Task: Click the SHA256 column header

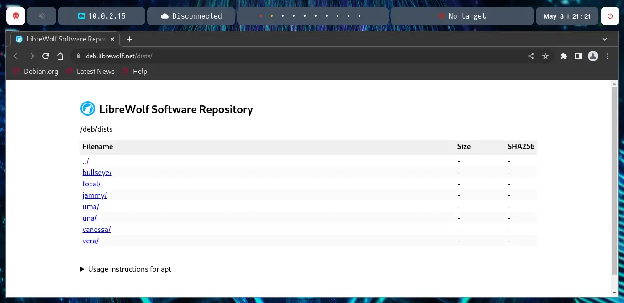Action: click(521, 147)
